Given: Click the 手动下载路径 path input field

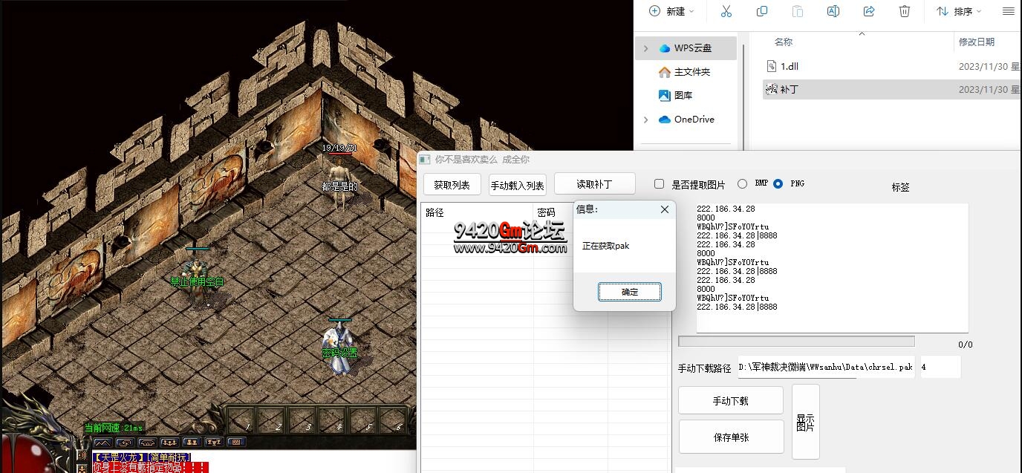Looking at the screenshot, I should tap(825, 367).
